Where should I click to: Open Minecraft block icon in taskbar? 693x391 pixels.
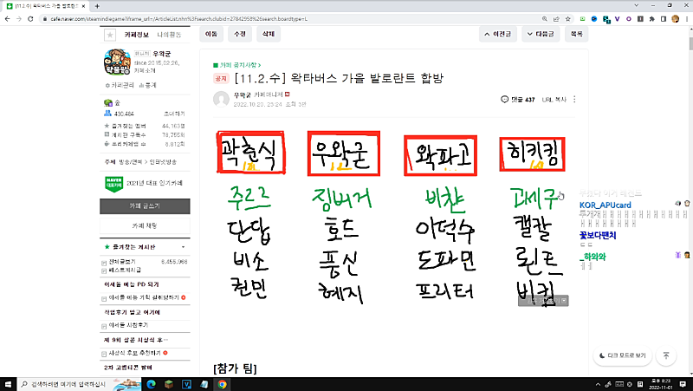(x=169, y=384)
